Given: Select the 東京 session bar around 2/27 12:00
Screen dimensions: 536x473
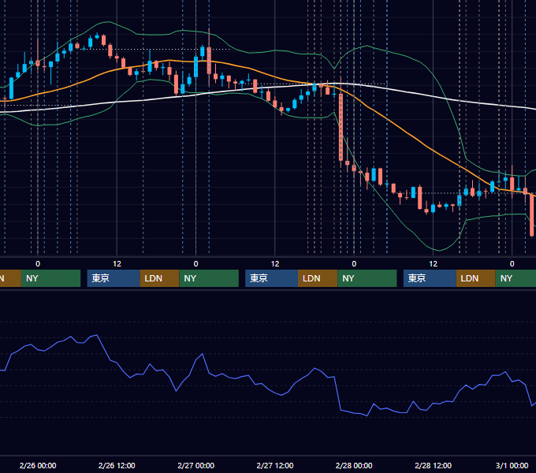Looking at the screenshot, I should coord(272,278).
